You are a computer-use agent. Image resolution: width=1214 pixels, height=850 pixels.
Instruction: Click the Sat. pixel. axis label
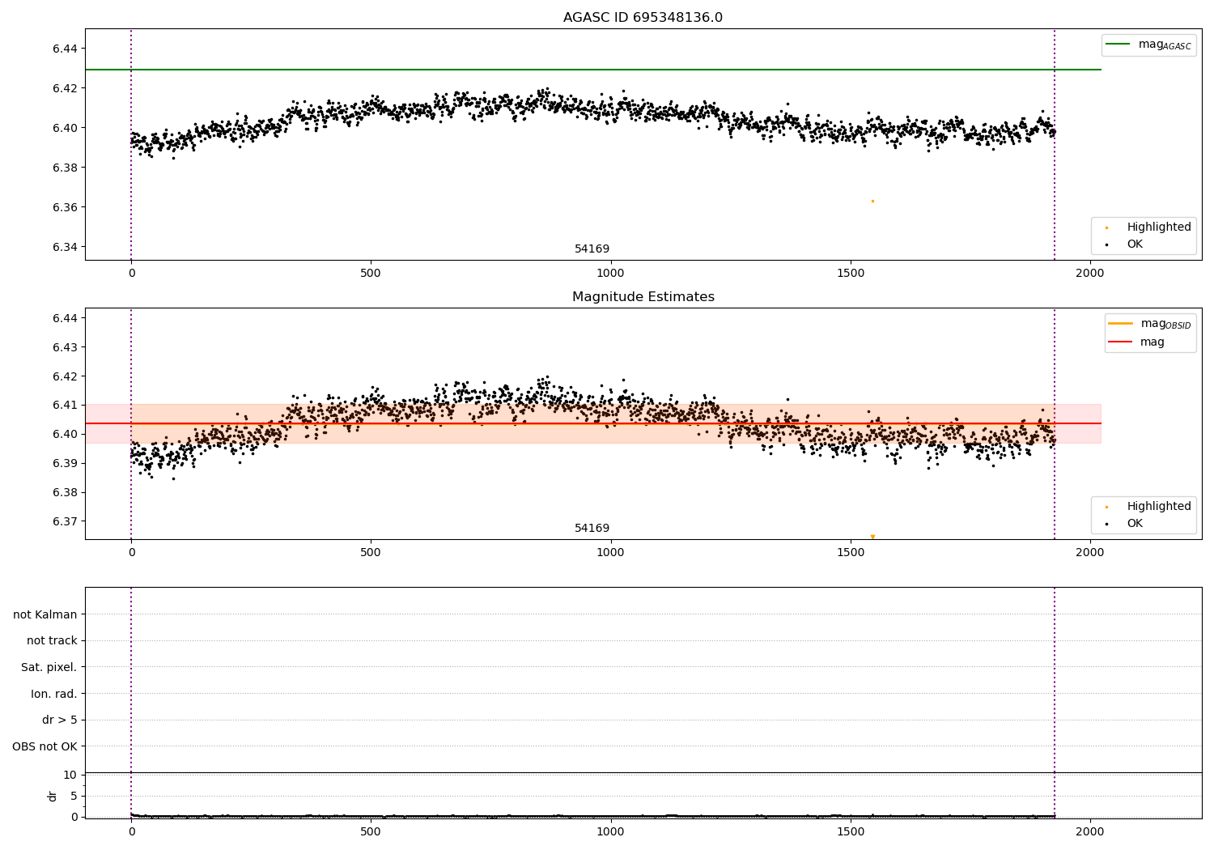tap(49, 668)
